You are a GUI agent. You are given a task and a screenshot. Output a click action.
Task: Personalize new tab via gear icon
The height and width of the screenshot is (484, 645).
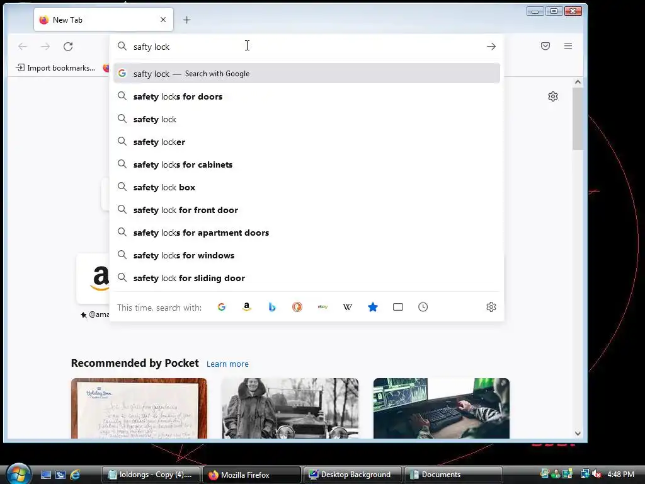[x=553, y=96]
